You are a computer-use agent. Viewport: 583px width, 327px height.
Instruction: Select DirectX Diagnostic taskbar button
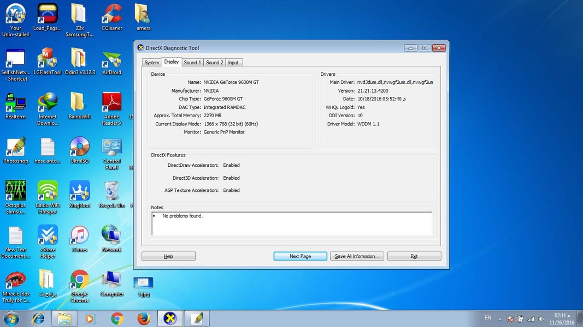(x=170, y=318)
